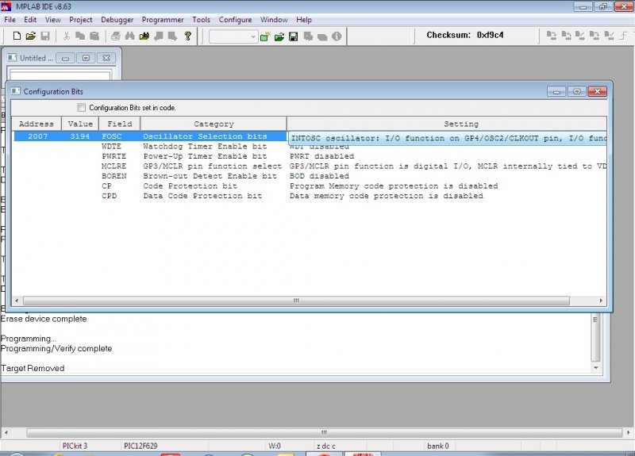Viewport: 635px width, 456px height.
Task: Select the CP Code Protection row
Action: click(x=310, y=186)
